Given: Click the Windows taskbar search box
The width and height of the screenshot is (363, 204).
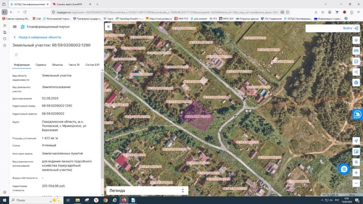Looking at the screenshot, I should tap(36, 200).
